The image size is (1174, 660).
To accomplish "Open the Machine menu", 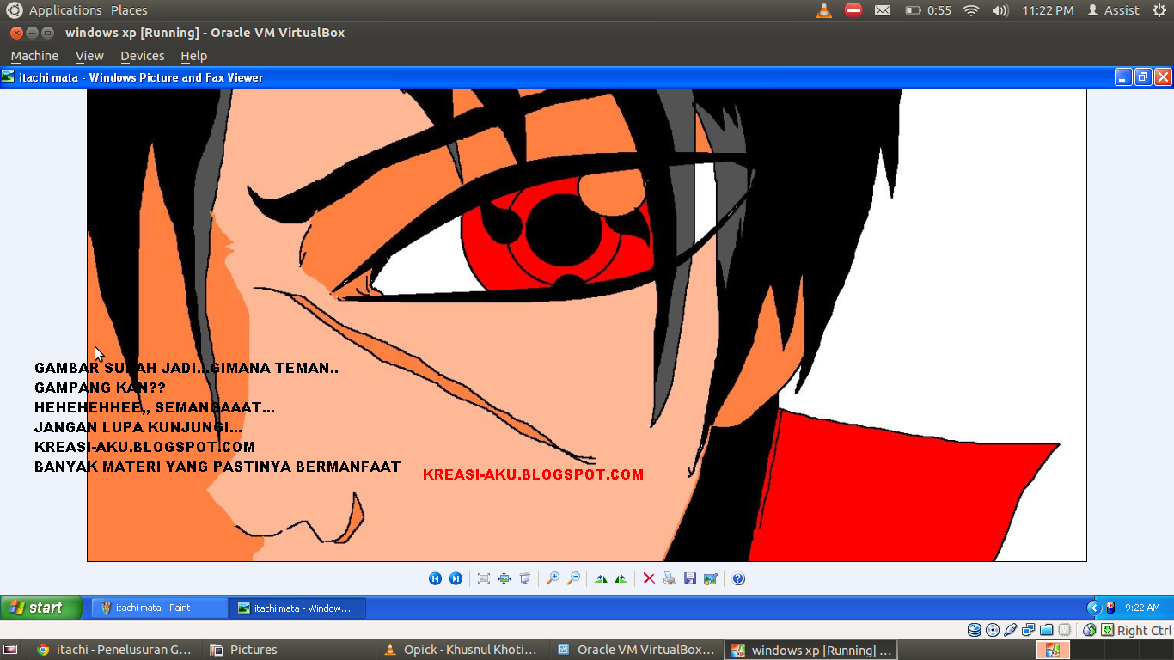I will (34, 56).
